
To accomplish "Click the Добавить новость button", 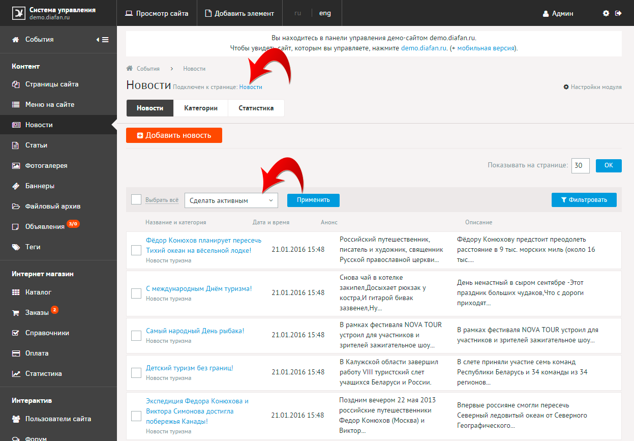I will point(174,135).
